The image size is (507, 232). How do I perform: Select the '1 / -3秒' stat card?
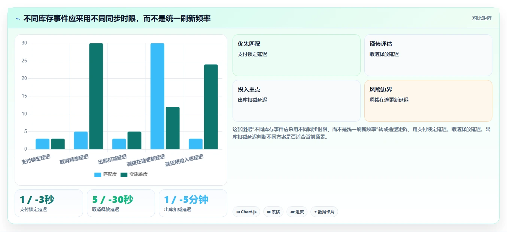pyautogui.click(x=49, y=203)
